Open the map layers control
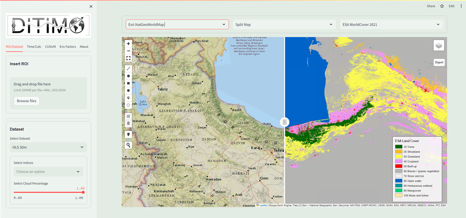Viewport: 466px width, 218px height. 439,46
